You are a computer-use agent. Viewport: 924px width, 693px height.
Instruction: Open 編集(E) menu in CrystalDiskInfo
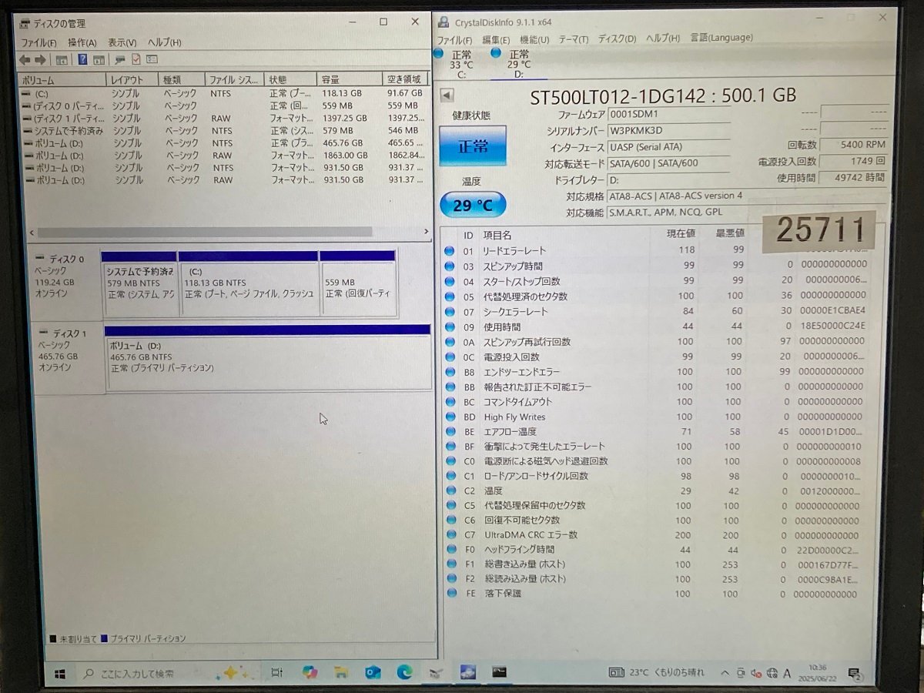(496, 39)
